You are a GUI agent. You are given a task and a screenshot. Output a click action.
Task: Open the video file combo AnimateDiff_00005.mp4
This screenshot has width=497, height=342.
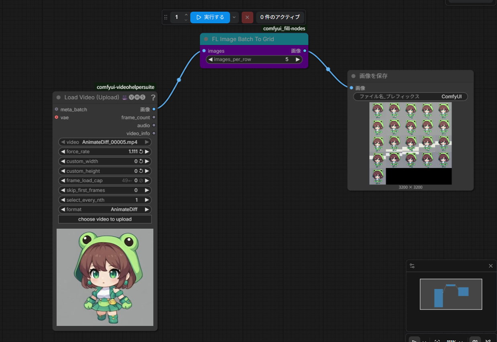click(x=105, y=142)
